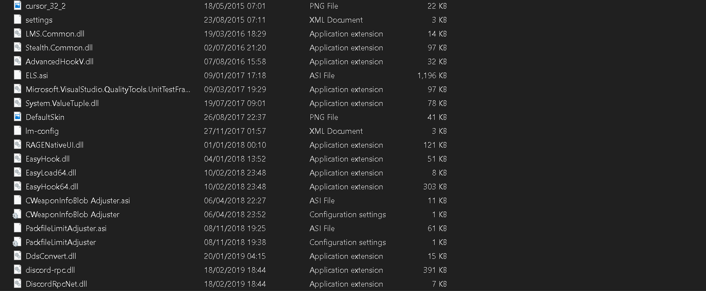
Task: Select the CWeaponInfoBlob Adjuster.asi file name
Action: [78, 201]
